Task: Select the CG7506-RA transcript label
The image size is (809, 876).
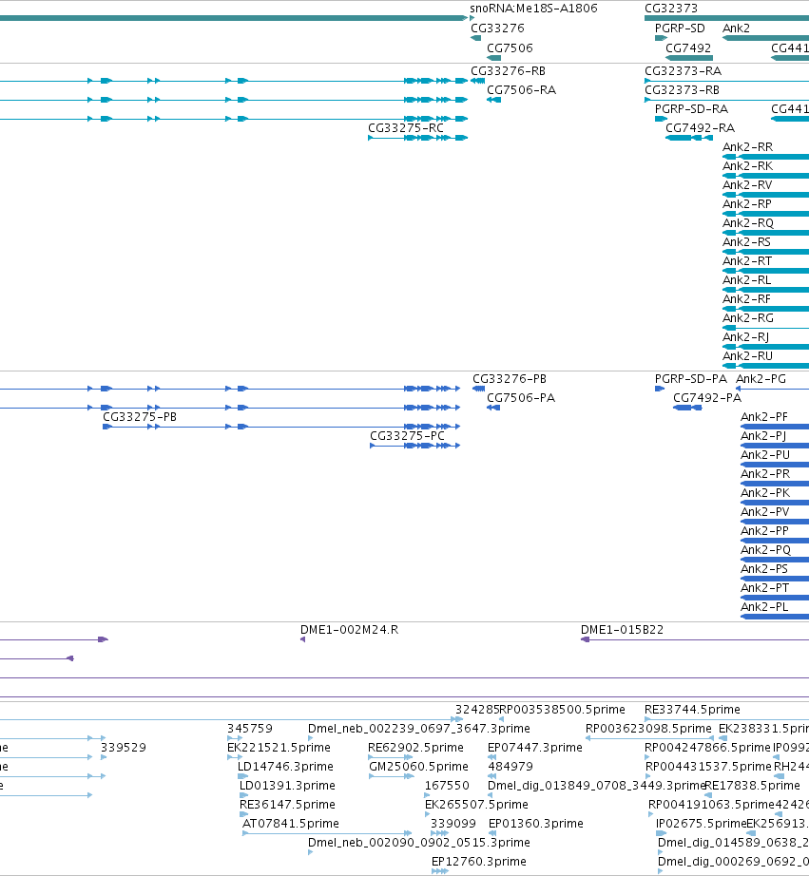Action: (521, 90)
